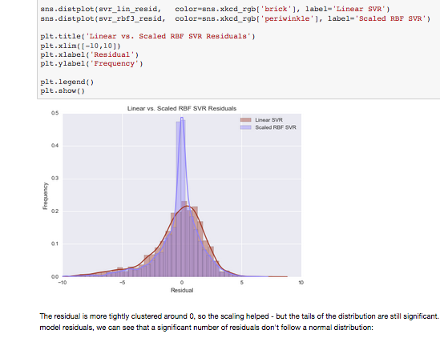
Task: Click the plot title 'Linear vs. Scaled RBF SVR Residuals'
Action: pos(182,108)
